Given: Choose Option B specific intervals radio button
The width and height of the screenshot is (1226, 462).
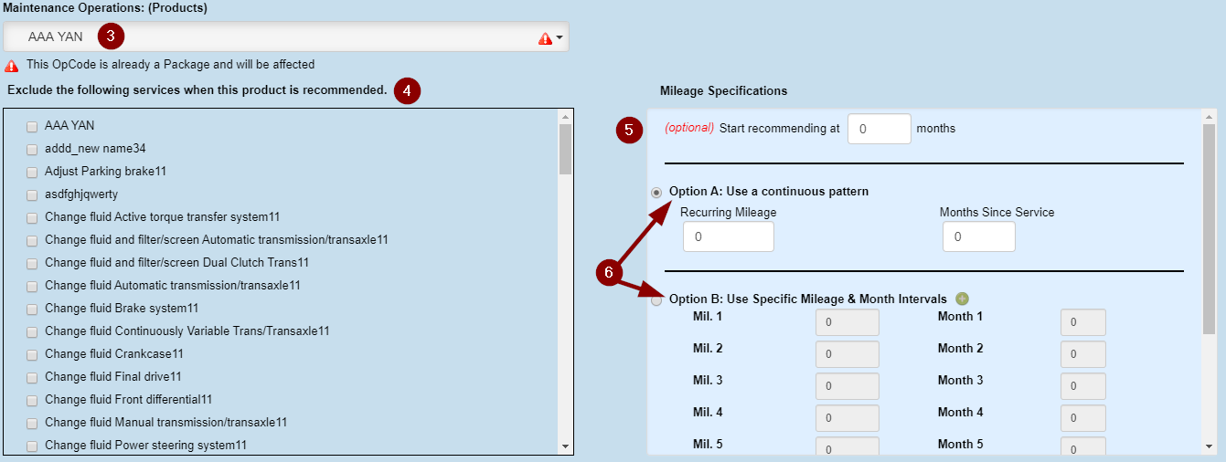Looking at the screenshot, I should click(656, 300).
